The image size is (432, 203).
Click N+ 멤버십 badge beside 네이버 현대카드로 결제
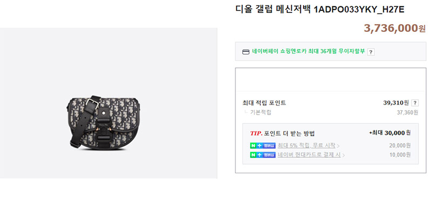(262, 155)
